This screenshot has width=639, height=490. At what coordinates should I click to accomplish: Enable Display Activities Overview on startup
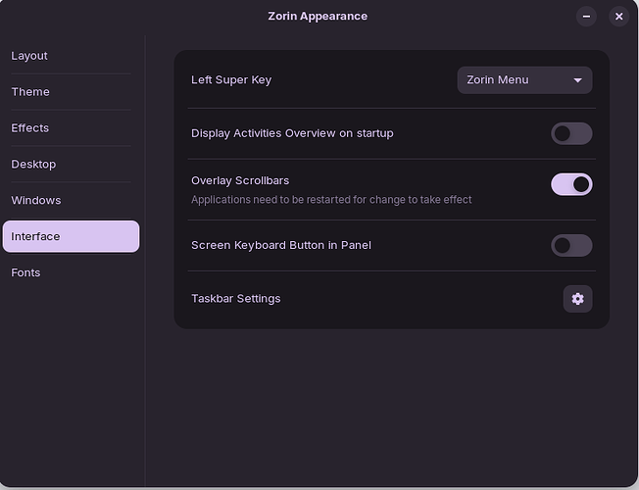click(x=571, y=133)
